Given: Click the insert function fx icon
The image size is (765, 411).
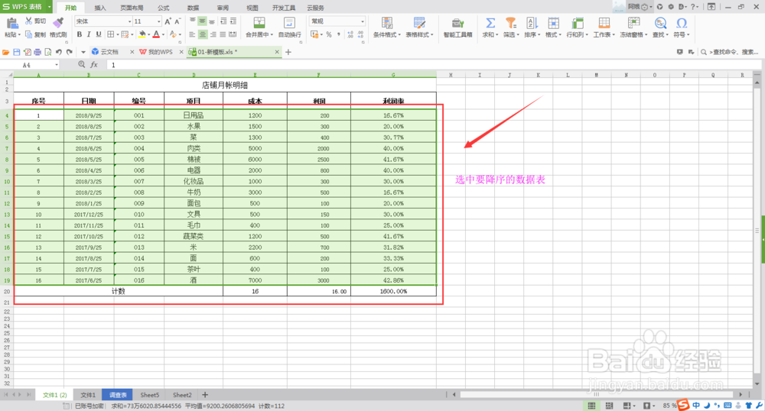Looking at the screenshot, I should 94,65.
